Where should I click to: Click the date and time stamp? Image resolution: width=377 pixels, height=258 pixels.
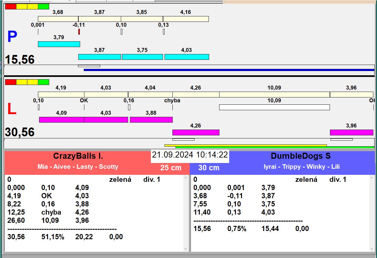[x=190, y=155]
